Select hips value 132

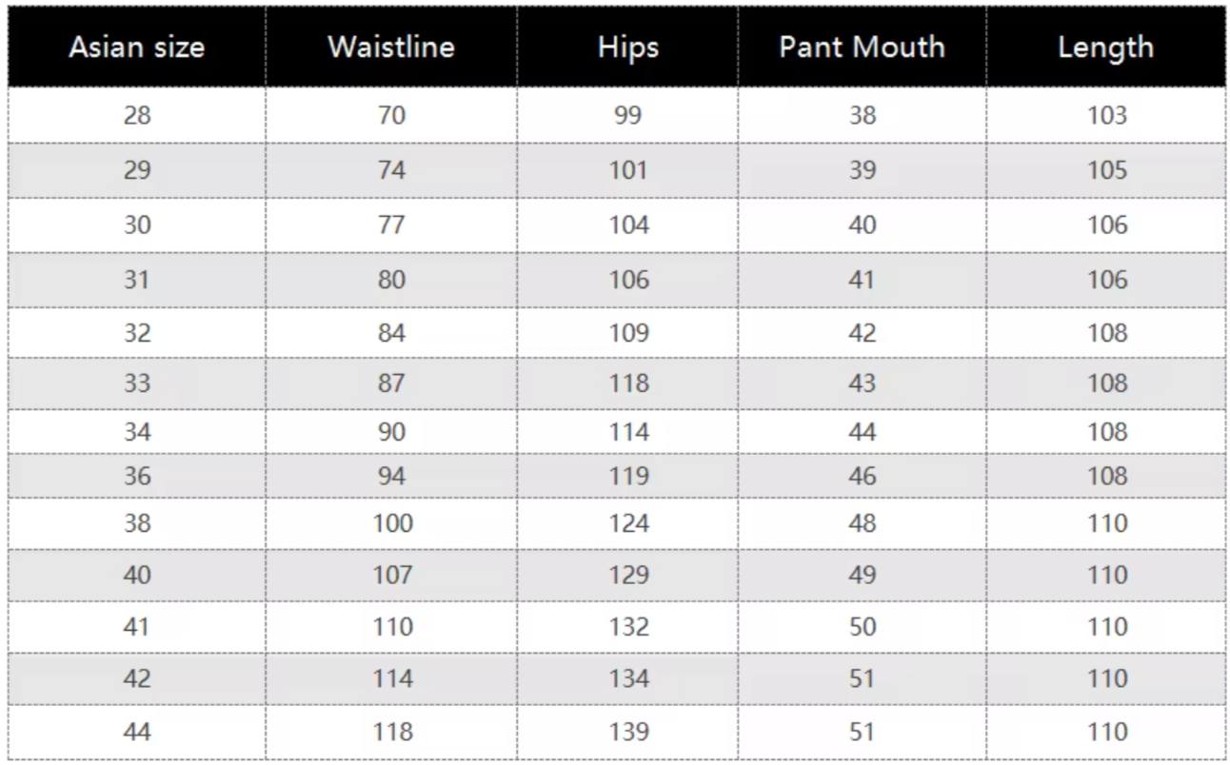628,627
